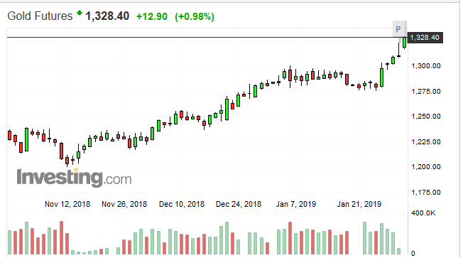463x258 pixels.
Task: Select the Jan 21, 2019 date label
Action: tap(359, 204)
